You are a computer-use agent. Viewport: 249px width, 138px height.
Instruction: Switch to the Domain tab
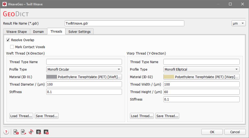(39, 32)
